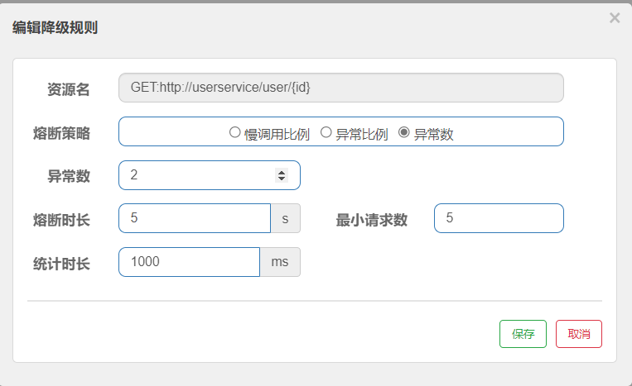
Task: Click the 慢调用比例 option text
Action: click(277, 134)
